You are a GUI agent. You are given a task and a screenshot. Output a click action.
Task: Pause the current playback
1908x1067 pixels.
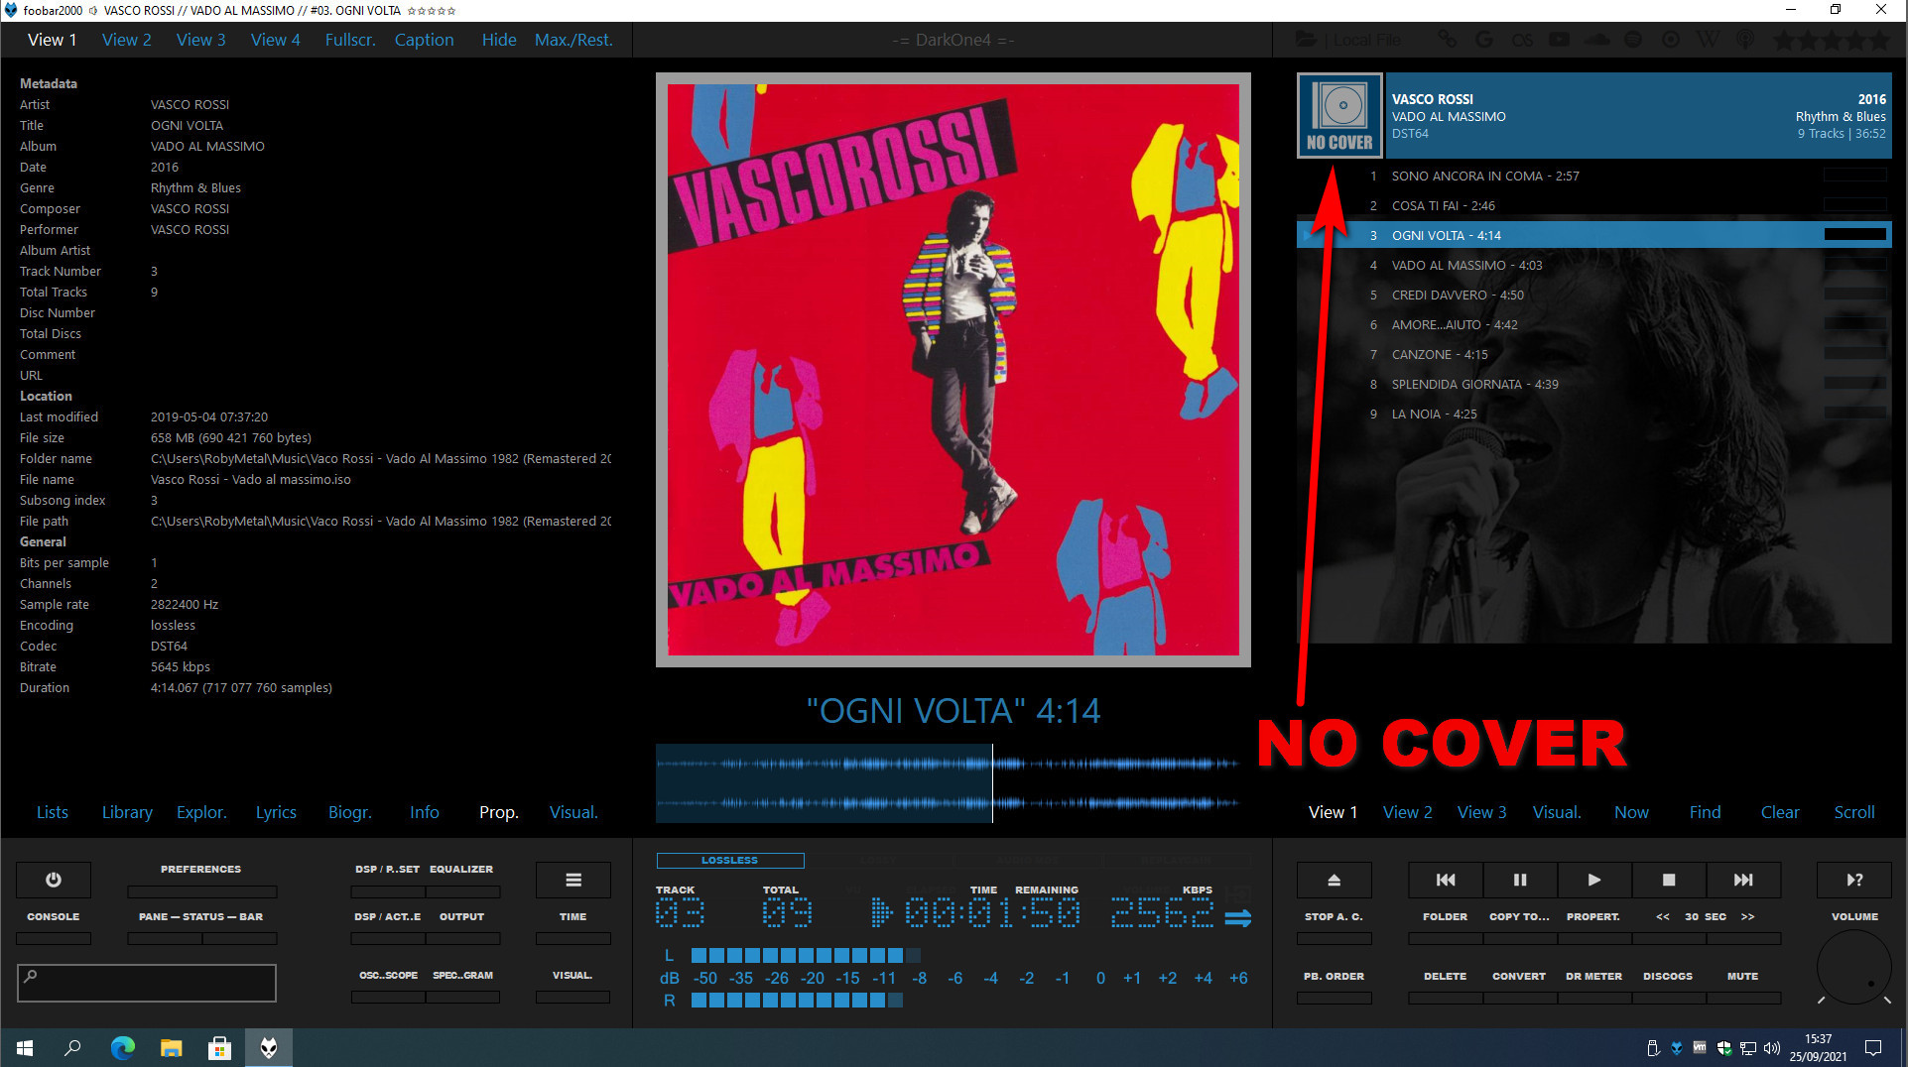click(1520, 880)
